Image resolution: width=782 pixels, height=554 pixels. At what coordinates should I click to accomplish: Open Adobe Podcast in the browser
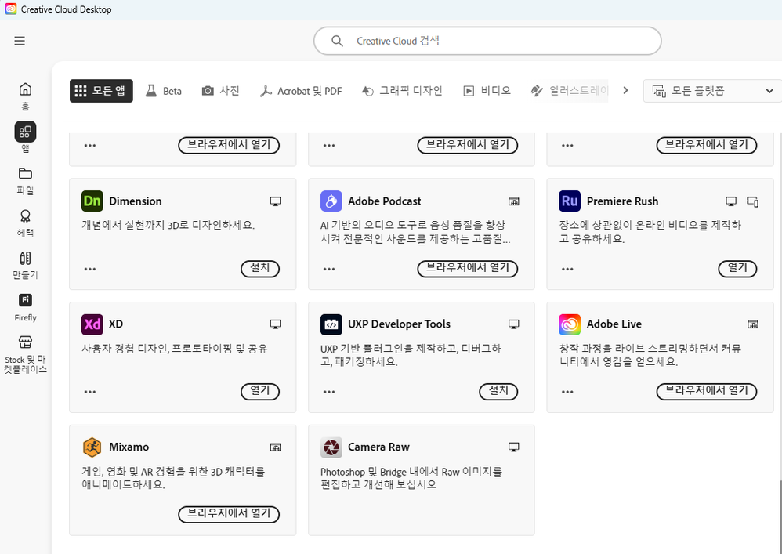467,269
